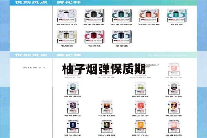Select the teal 霓虹蓝 device box
Viewport: 207px width, 138px height.
[177, 16]
